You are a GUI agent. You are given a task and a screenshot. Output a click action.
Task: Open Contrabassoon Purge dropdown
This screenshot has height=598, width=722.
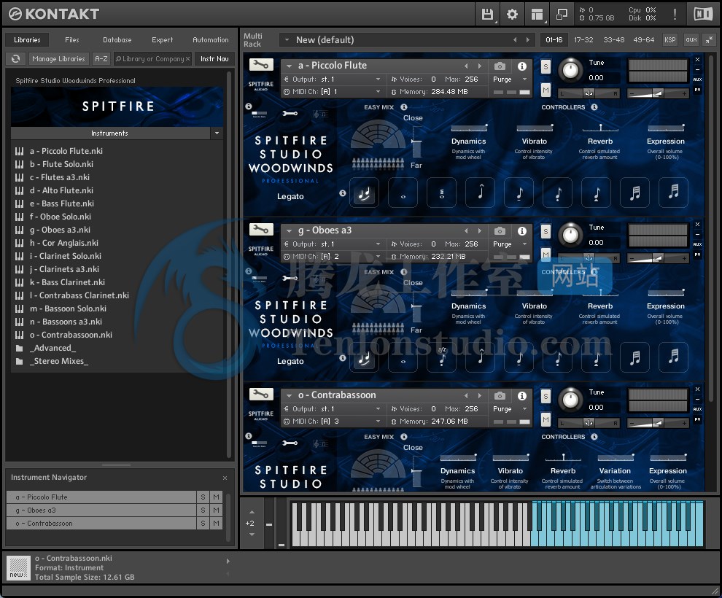pos(524,409)
